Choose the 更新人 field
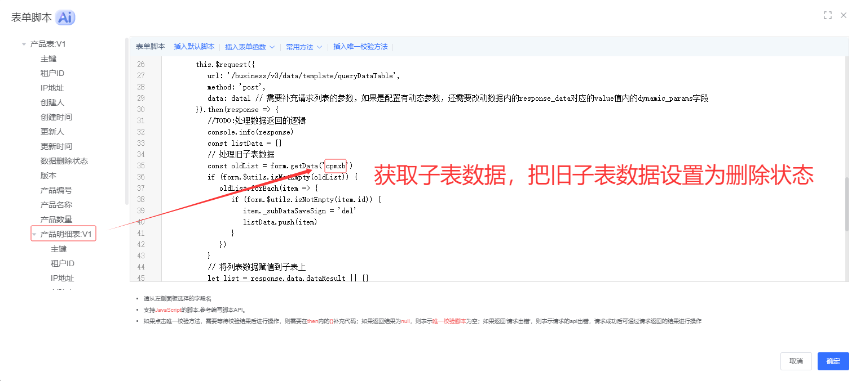Image resolution: width=865 pixels, height=381 pixels. click(52, 132)
